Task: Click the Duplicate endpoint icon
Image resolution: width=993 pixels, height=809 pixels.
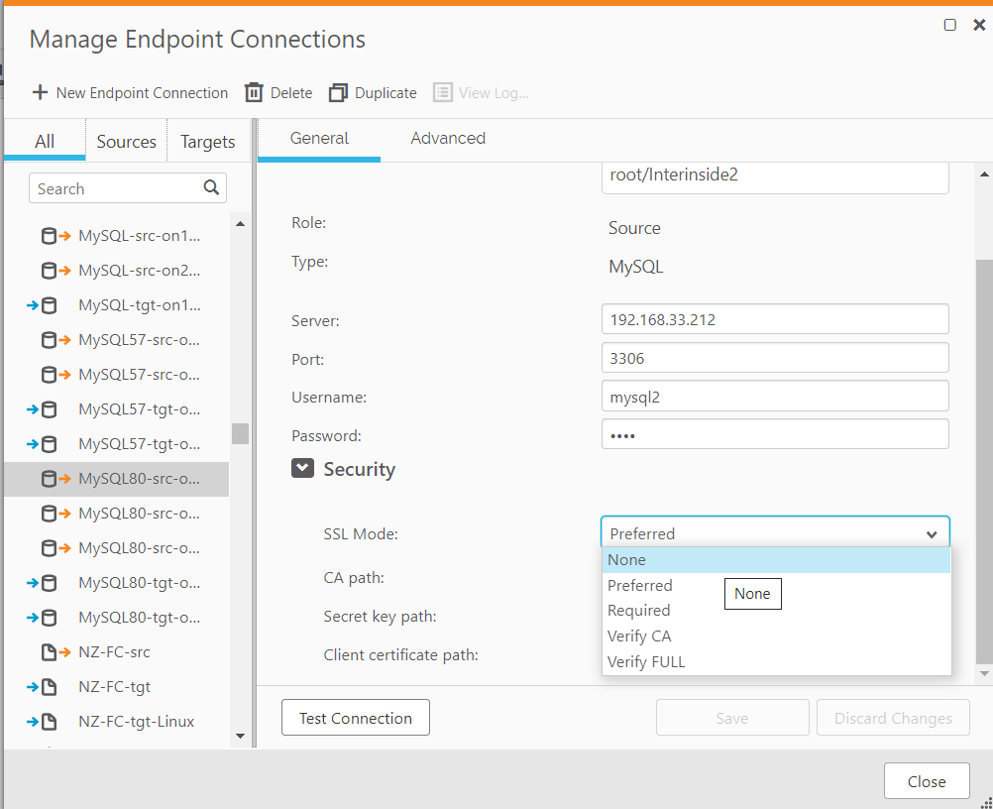Action: (339, 92)
